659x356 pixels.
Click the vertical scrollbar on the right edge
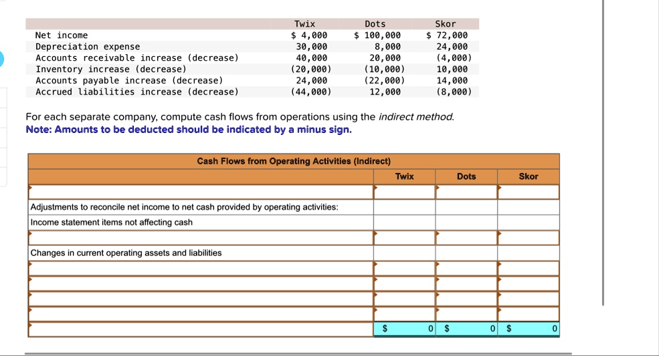603,153
